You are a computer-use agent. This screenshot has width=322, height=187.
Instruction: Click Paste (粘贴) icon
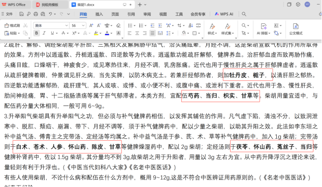coord(7,33)
